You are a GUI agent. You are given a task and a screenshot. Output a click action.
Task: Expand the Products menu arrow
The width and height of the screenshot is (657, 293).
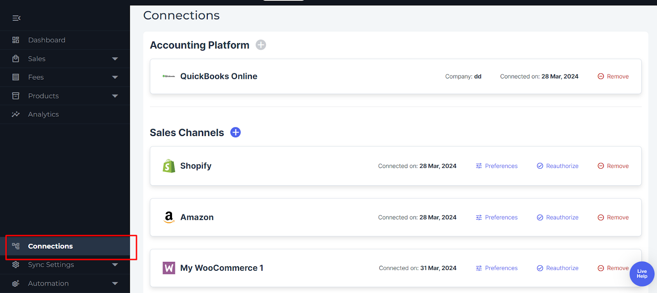point(115,96)
